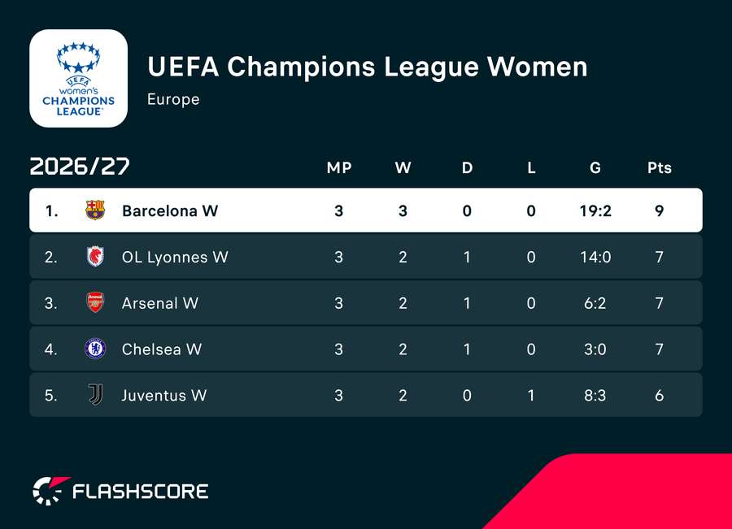Click the OL Lyonnes W club crest
Screen dimensions: 732x529
95,257
